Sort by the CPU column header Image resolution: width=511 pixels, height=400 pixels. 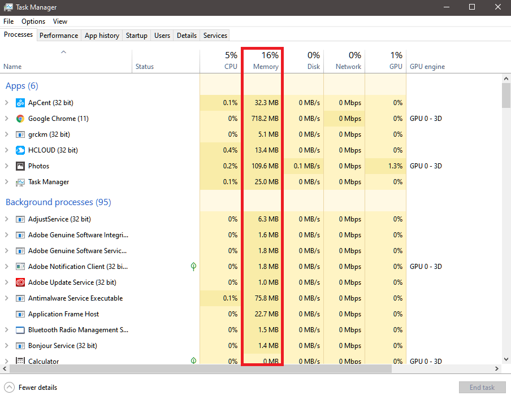220,61
